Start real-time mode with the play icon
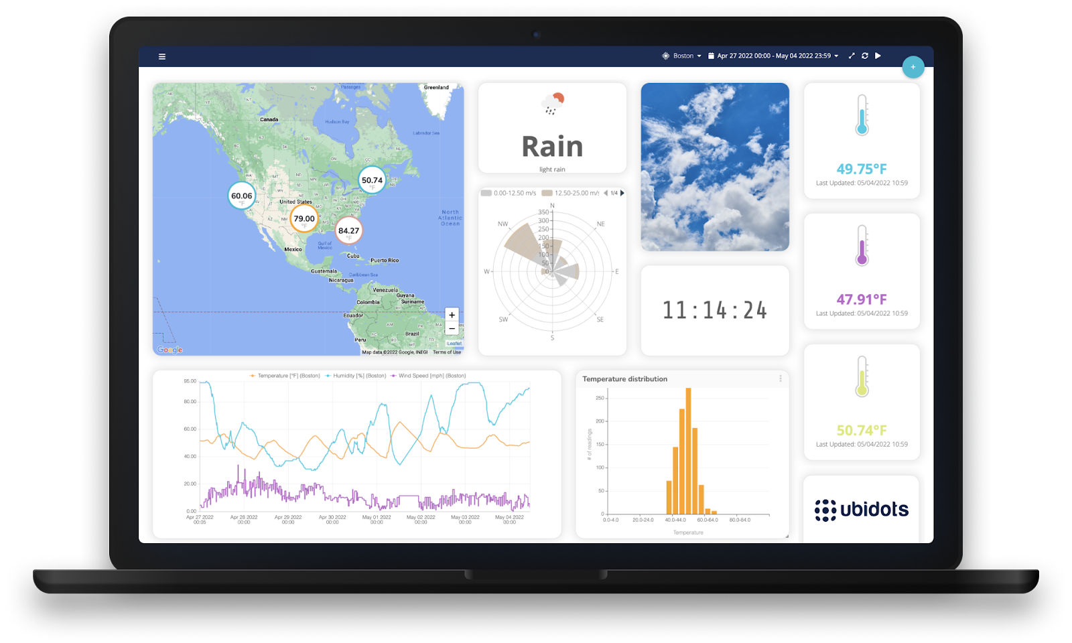Viewport: 1072px width, 643px height. click(x=878, y=56)
